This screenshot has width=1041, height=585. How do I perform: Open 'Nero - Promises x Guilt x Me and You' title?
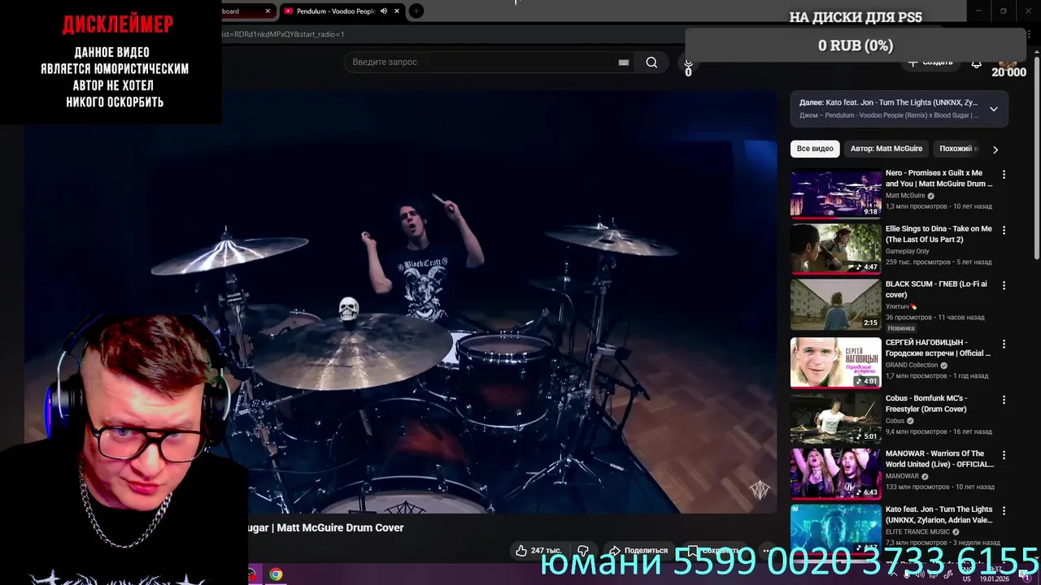pyautogui.click(x=939, y=178)
